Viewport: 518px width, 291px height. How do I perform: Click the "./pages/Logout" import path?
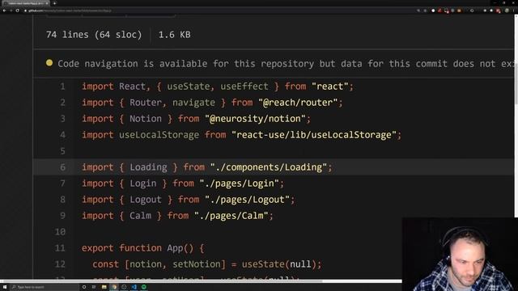coord(247,200)
